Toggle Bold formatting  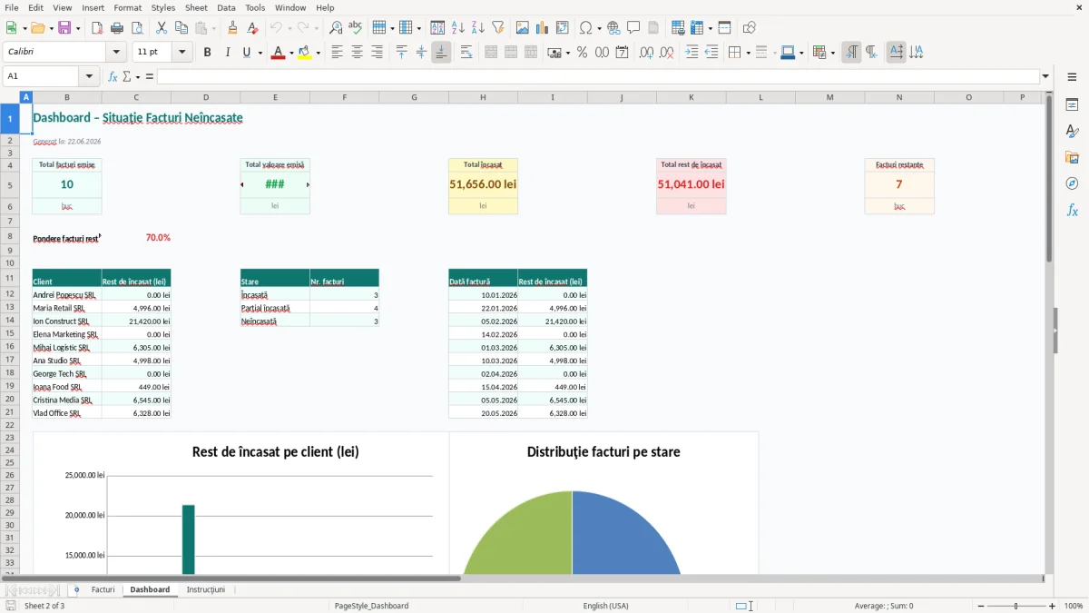(x=207, y=53)
